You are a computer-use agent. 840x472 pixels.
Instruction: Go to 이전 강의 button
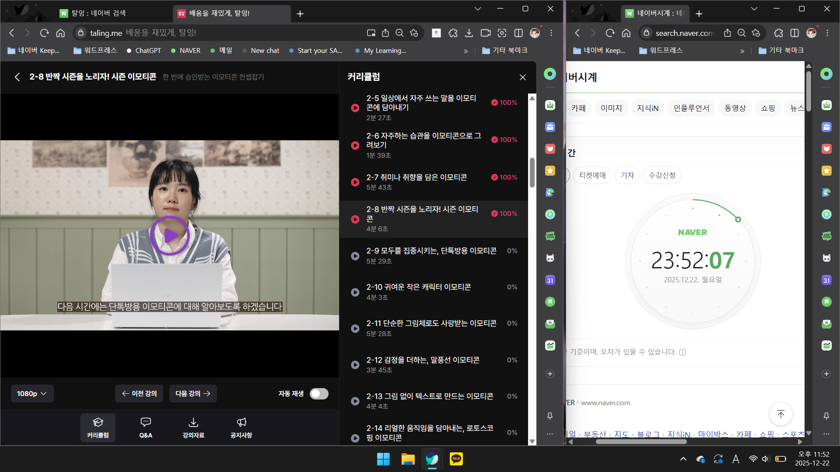coord(139,394)
